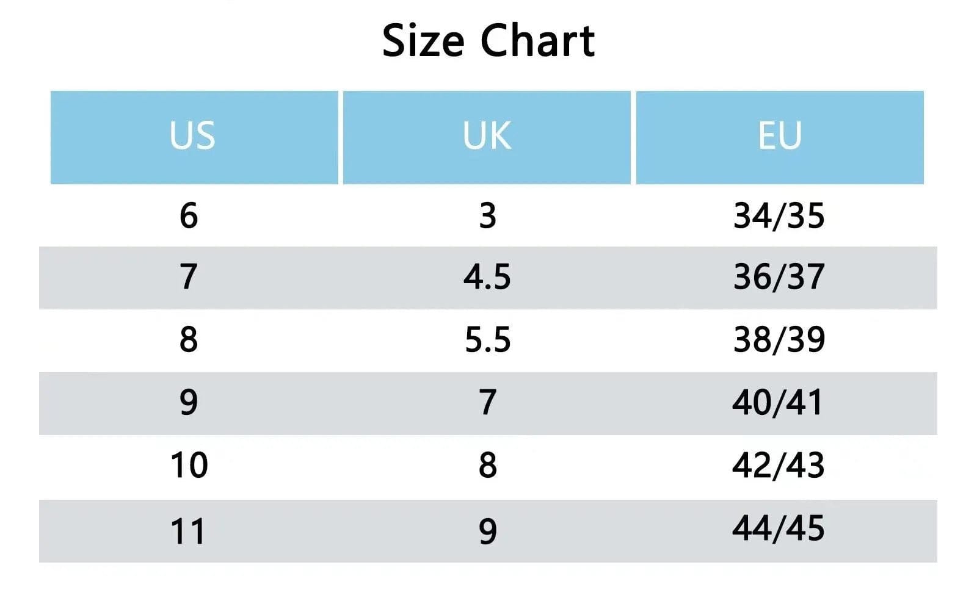This screenshot has width=977, height=598.
Task: Click US size 9 cell
Action: (189, 403)
